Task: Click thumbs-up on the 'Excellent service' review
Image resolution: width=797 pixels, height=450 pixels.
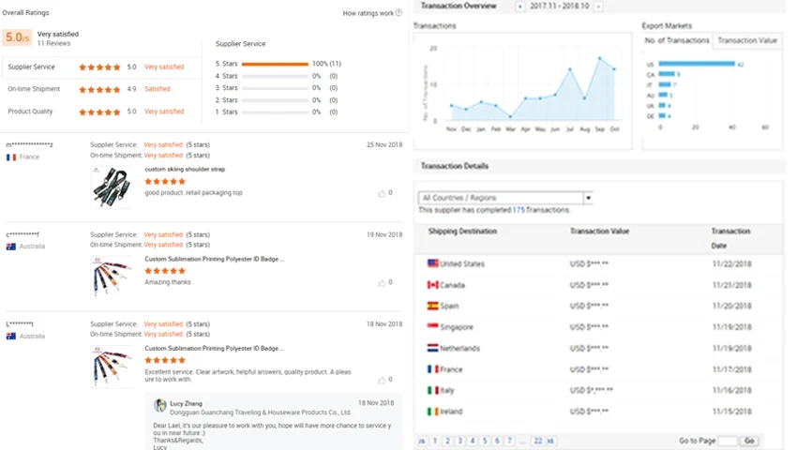Action: point(382,380)
